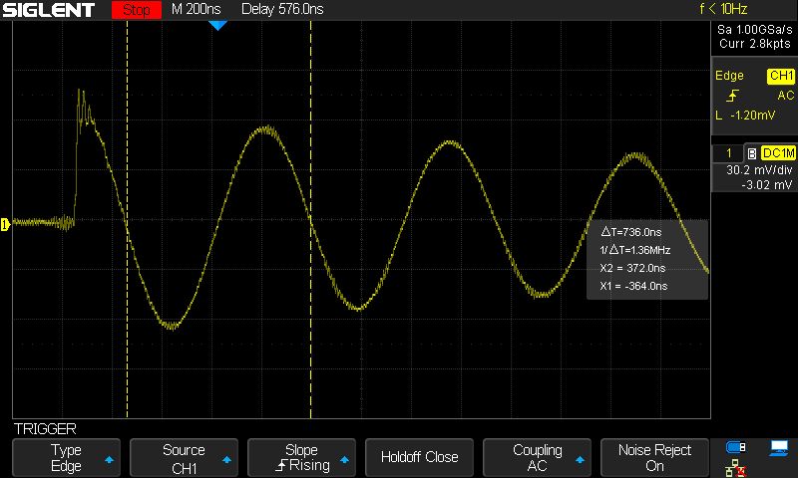The image size is (798, 478).
Task: Click the SIGLENT logo
Action: click(x=55, y=11)
